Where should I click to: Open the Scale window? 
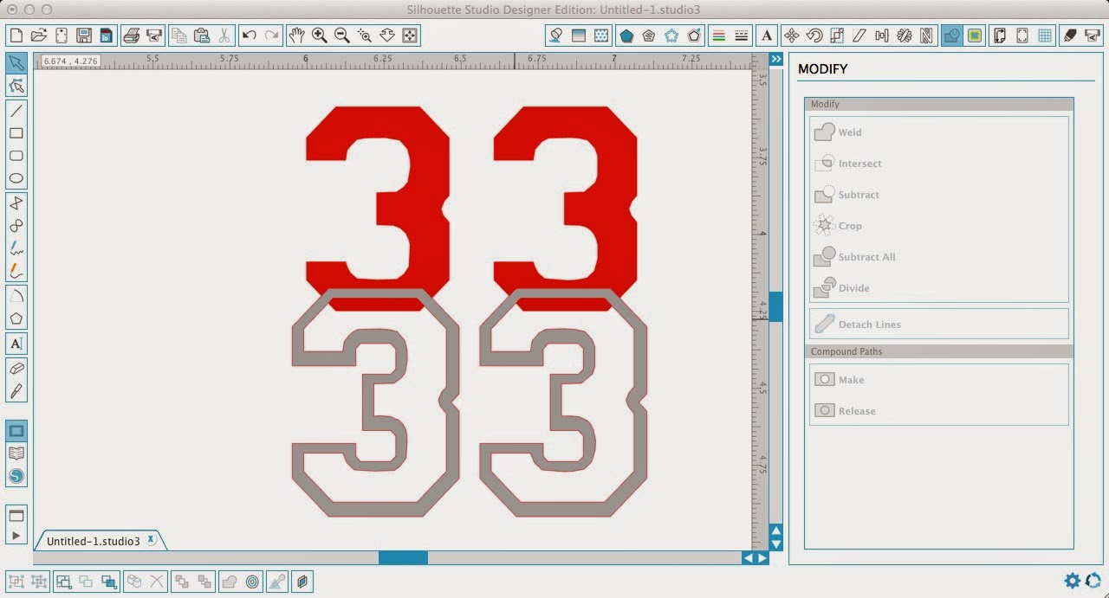(837, 35)
